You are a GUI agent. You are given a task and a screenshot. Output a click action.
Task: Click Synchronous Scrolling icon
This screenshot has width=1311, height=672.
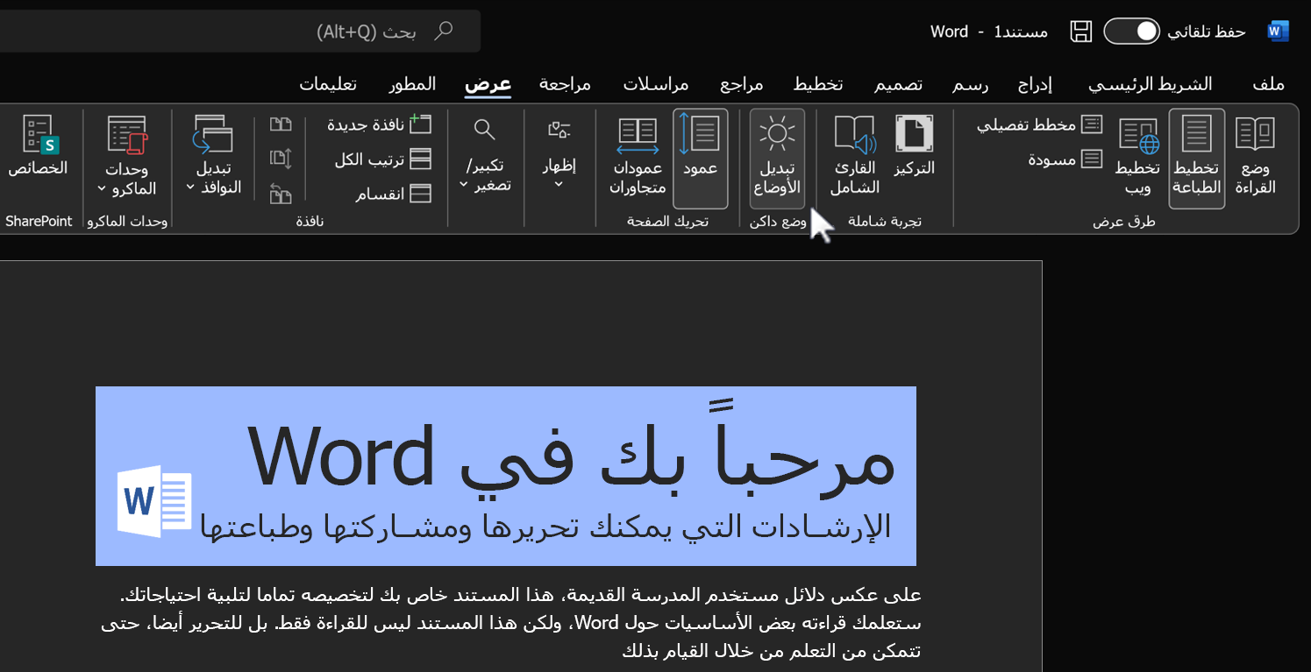click(281, 159)
